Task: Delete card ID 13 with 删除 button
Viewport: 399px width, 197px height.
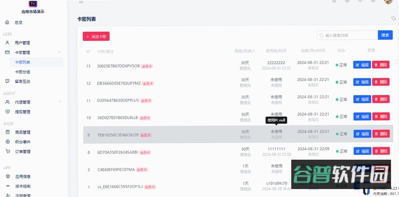Action: click(x=381, y=65)
